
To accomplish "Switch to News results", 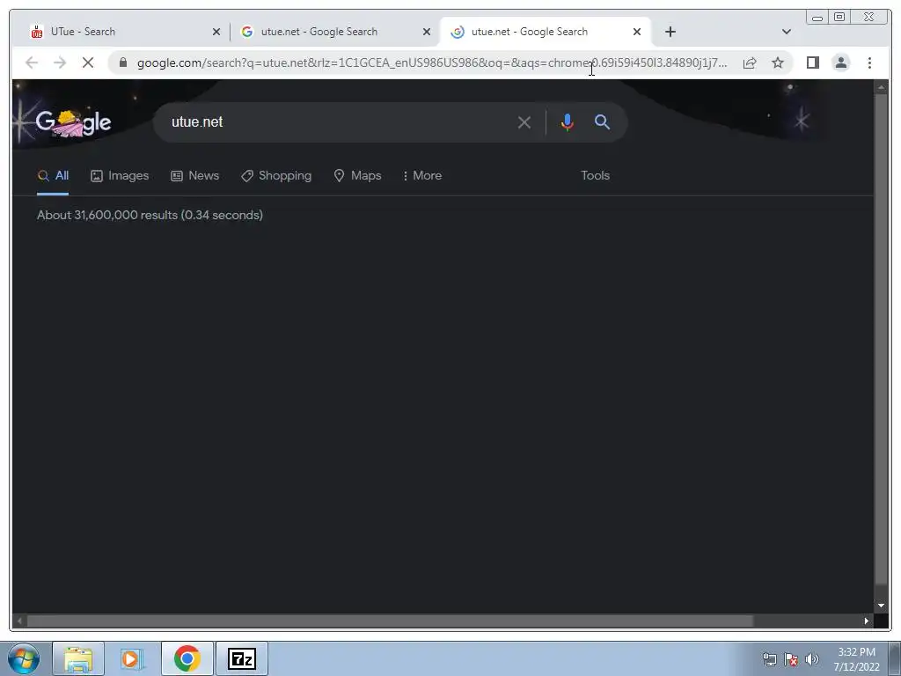I will coord(194,176).
